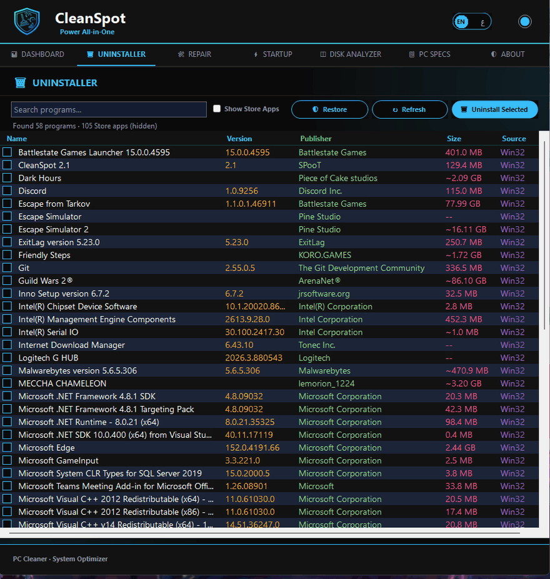The height and width of the screenshot is (579, 550).
Task: Check the Malwarebytes version 5.6.5.306 box
Action: 7,370
